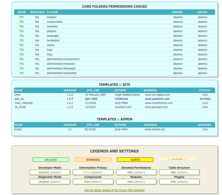
Task: Click the modules/ folder entry
Action: 52,26
